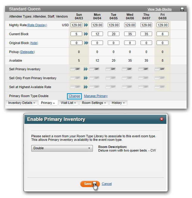Click copy-across arrows in Original Block row
Image resolution: width=192 pixels, height=198 pixels.
pos(86,43)
